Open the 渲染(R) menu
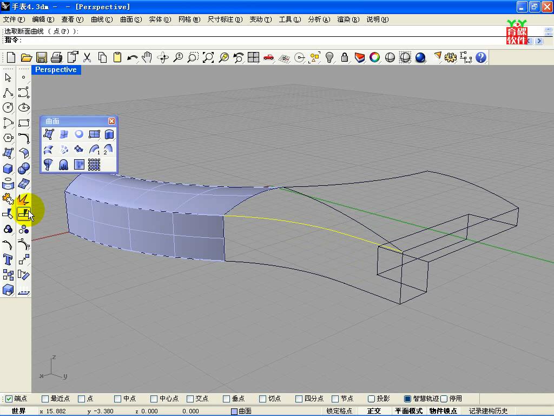This screenshot has height=416, width=554. (x=348, y=19)
